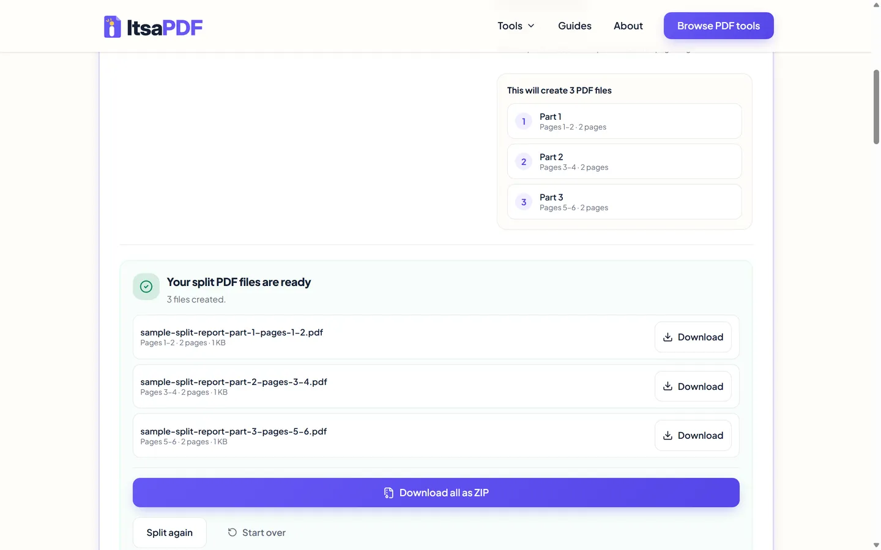Click the Start over refresh icon
This screenshot has height=550, width=881.
(232, 532)
